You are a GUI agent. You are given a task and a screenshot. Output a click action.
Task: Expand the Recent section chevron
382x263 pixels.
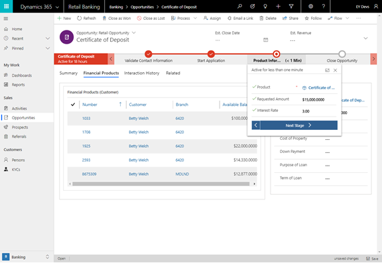click(48, 38)
